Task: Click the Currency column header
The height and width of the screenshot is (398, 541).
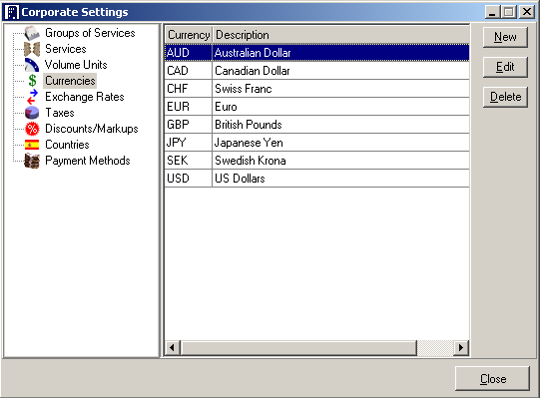Action: click(189, 35)
